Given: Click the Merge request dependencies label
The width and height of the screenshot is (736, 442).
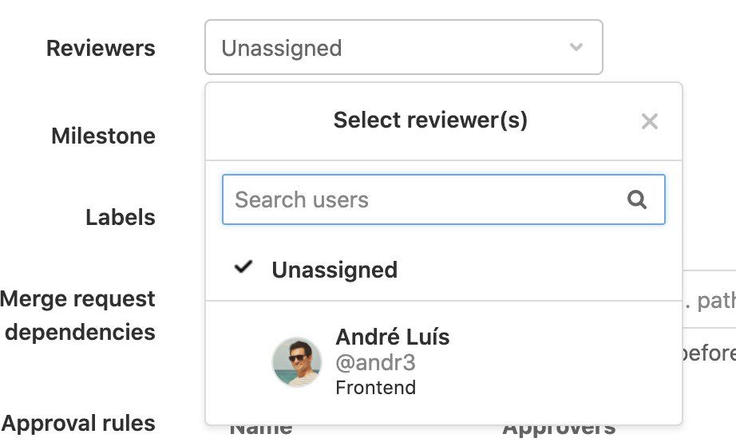Looking at the screenshot, I should click(x=78, y=315).
